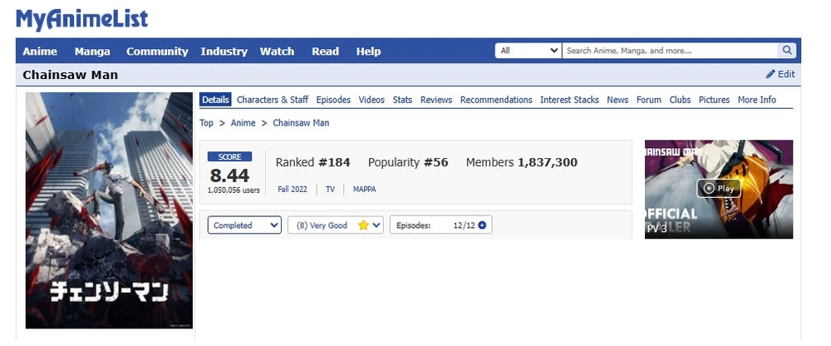Click the search magnifier icon

click(787, 51)
